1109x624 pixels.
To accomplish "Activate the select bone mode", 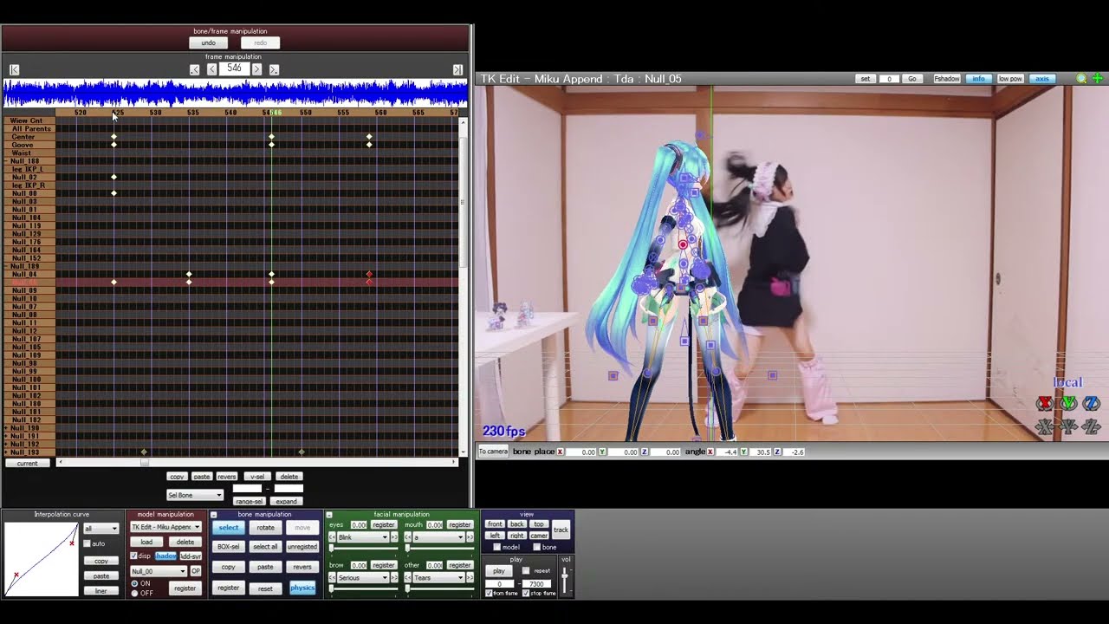I will (x=229, y=528).
